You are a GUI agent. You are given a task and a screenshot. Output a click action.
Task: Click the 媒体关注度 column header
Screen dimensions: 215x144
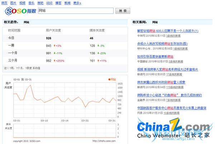(97, 30)
